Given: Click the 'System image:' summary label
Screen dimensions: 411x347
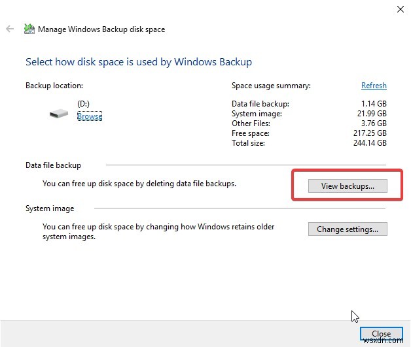Looking at the screenshot, I should 257,114.
